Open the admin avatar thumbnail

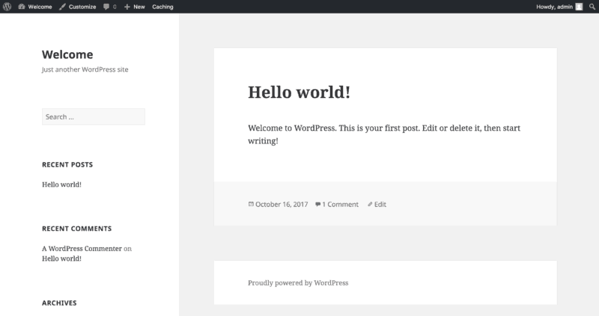click(x=579, y=7)
